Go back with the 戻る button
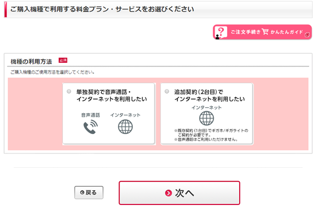Image resolution: width=318 pixels, height=208 pixels. point(89,192)
